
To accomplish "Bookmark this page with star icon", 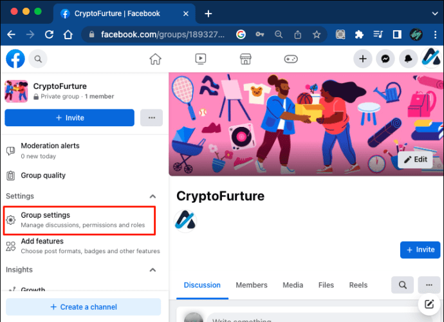I will 317,35.
